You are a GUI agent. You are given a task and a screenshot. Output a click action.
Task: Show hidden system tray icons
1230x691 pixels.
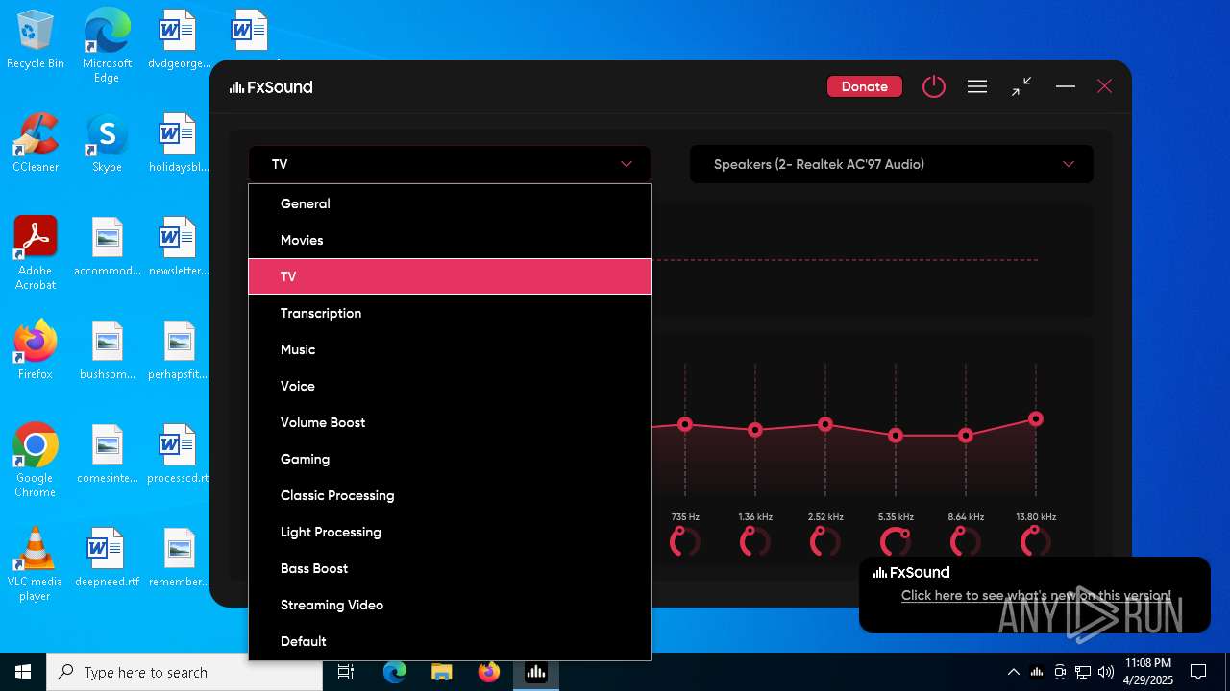1013,672
